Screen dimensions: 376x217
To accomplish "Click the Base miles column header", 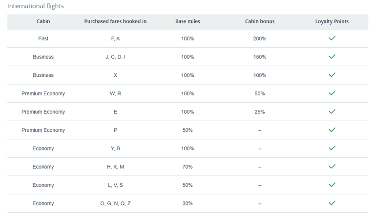I will coord(188,21).
